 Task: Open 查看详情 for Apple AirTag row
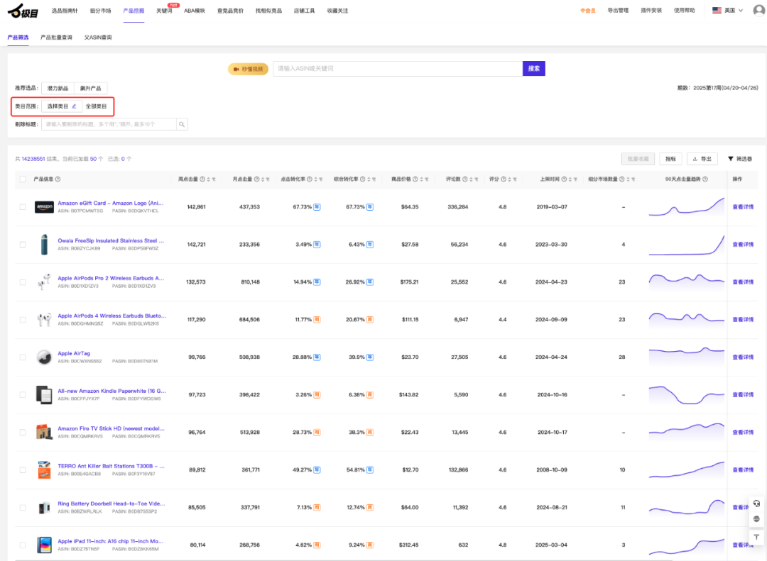(x=743, y=357)
